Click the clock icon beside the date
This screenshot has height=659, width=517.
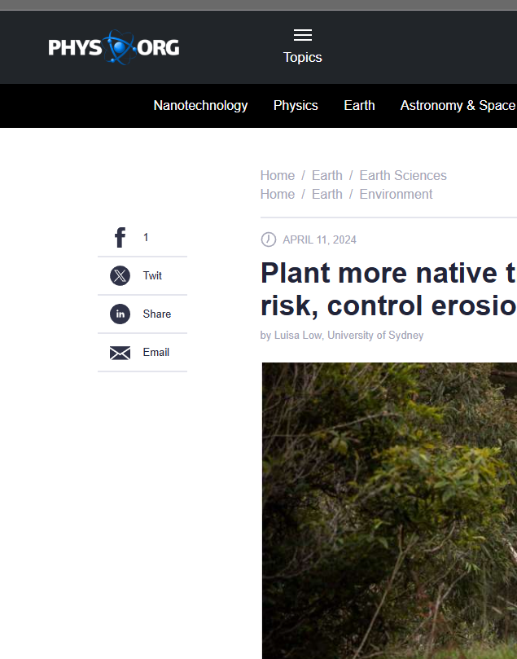[x=268, y=239]
